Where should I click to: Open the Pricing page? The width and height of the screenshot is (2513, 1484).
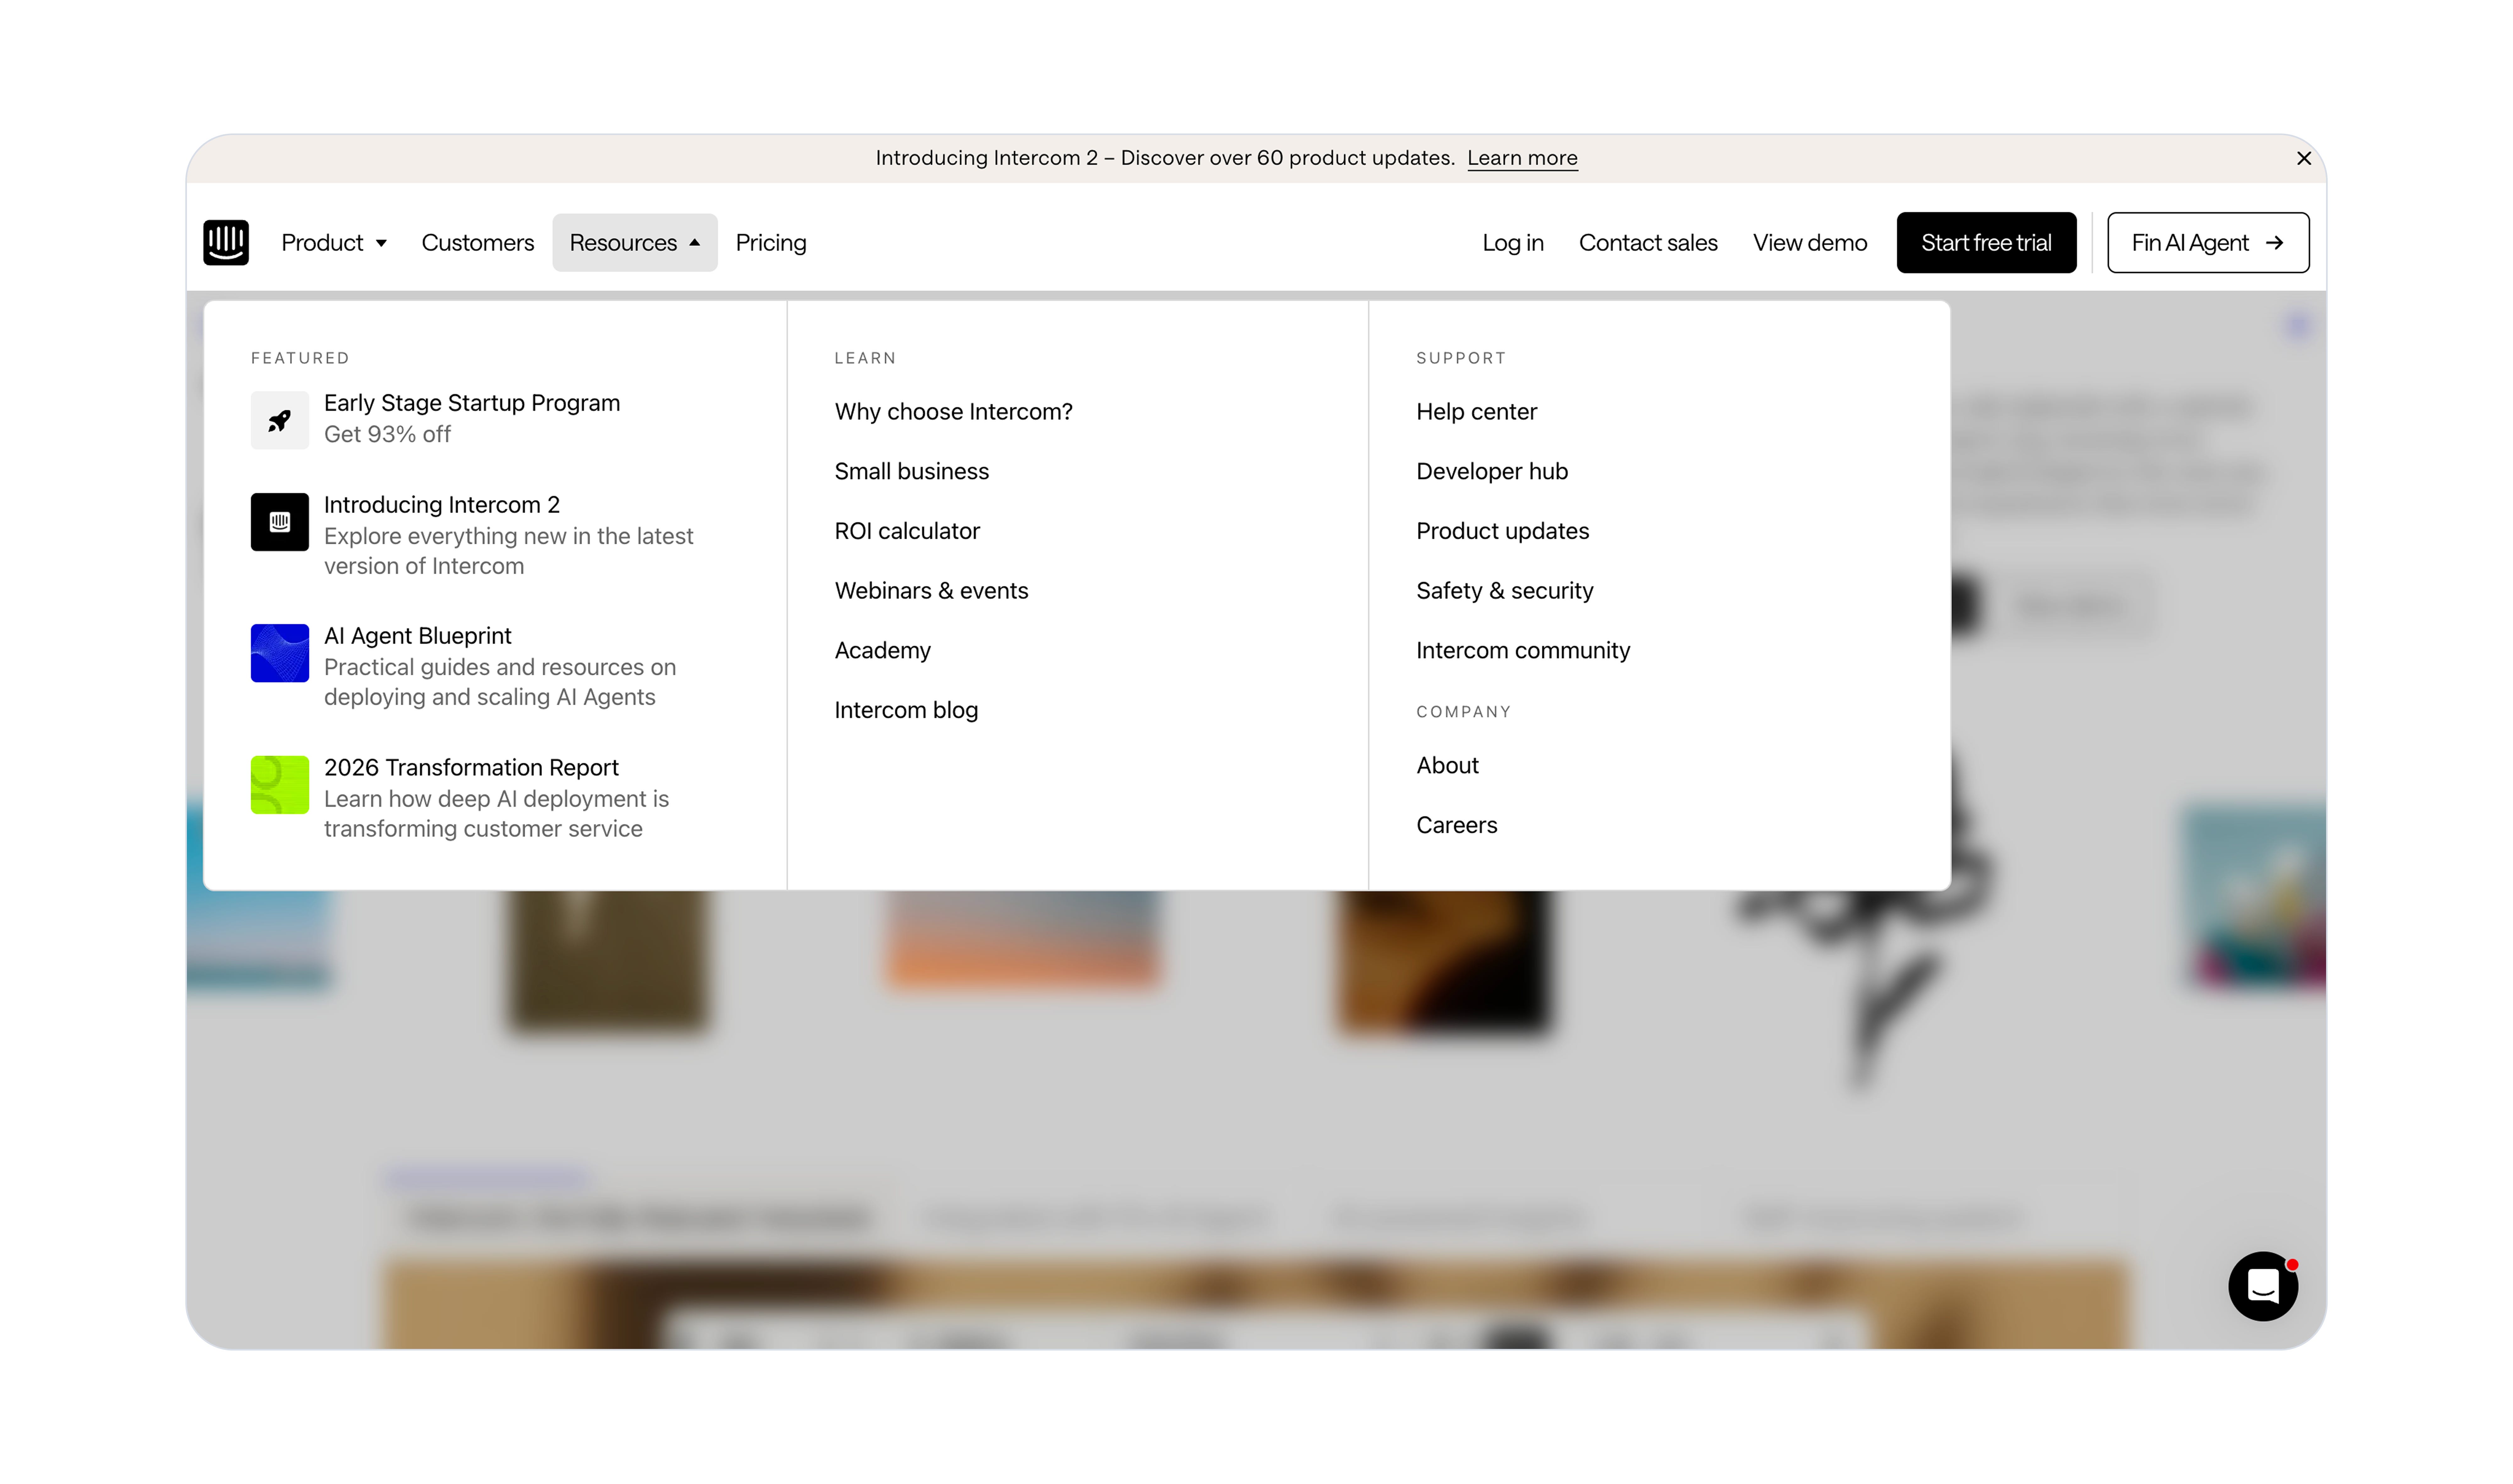coord(771,243)
